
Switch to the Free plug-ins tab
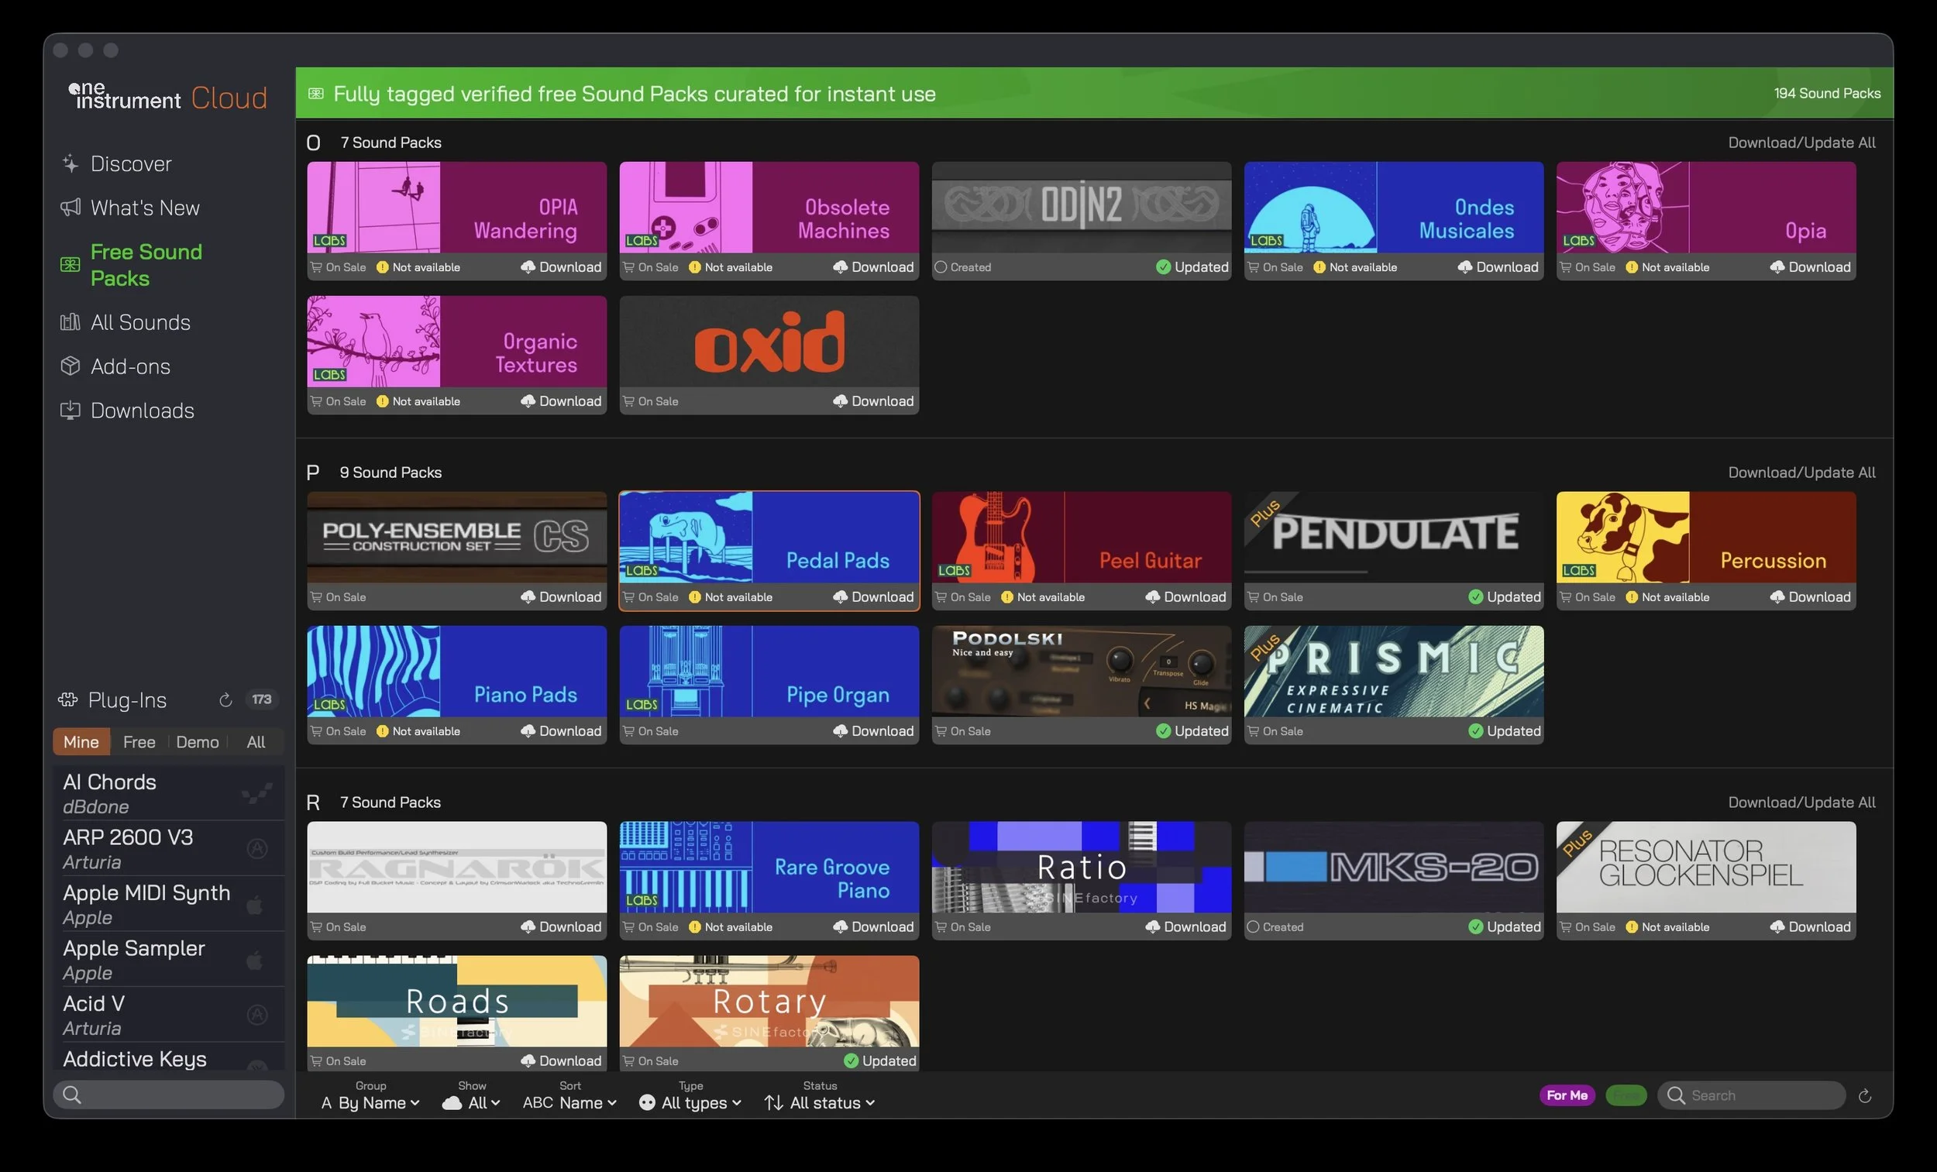[x=139, y=742]
